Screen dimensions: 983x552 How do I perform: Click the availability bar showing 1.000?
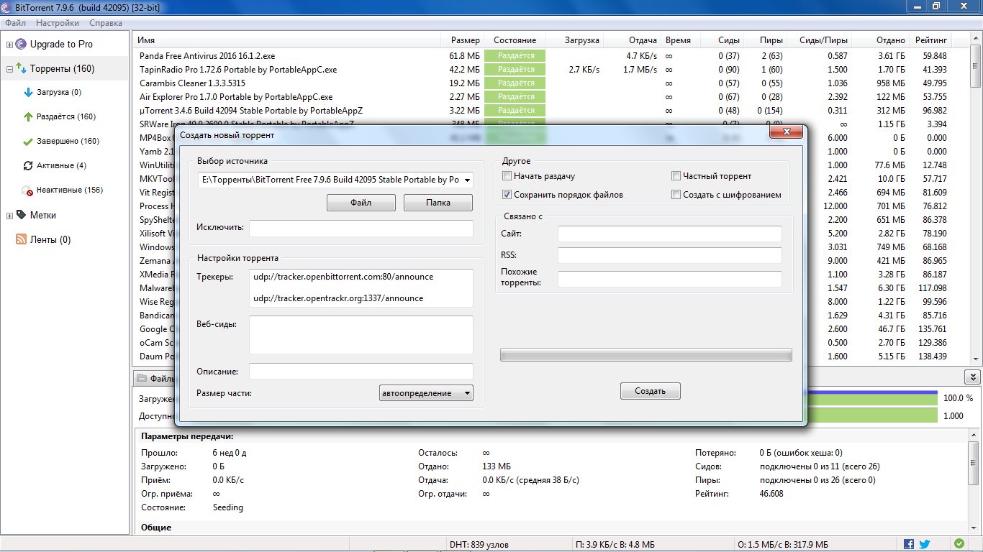[x=872, y=415]
